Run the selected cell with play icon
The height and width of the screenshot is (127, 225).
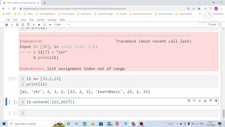pos(34,25)
